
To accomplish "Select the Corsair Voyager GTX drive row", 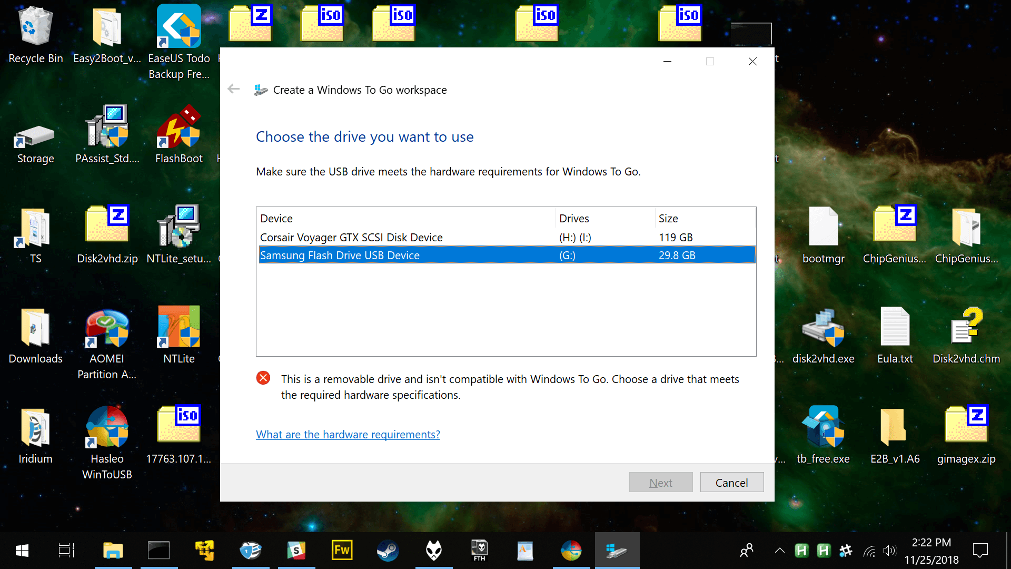I will click(507, 238).
